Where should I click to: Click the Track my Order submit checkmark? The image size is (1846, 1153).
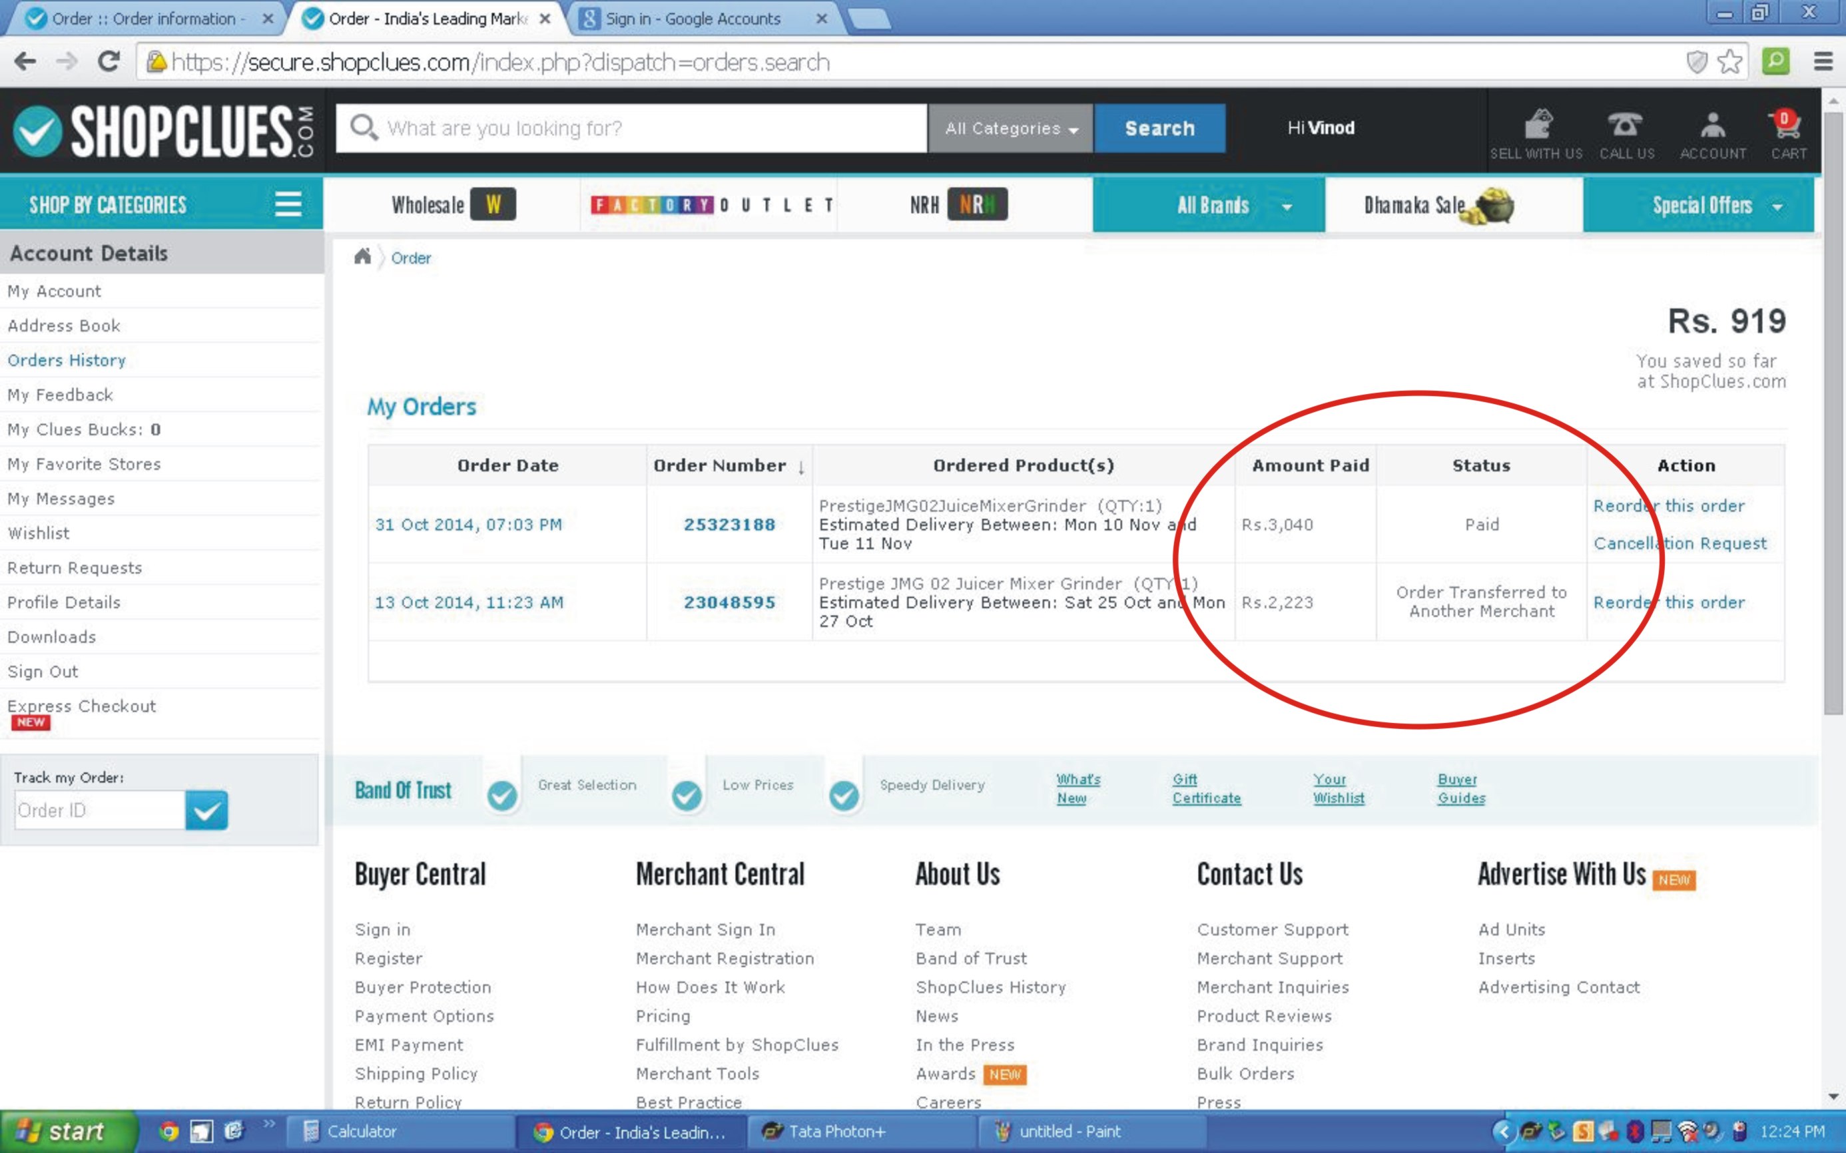tap(206, 810)
